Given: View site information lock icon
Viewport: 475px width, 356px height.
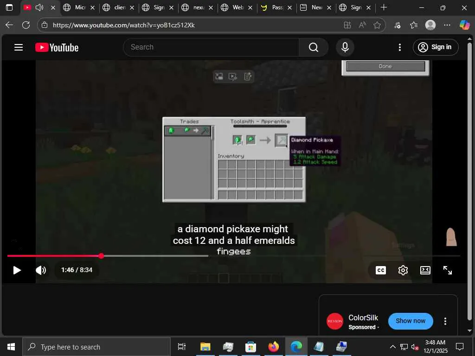Looking at the screenshot, I should 45,25.
